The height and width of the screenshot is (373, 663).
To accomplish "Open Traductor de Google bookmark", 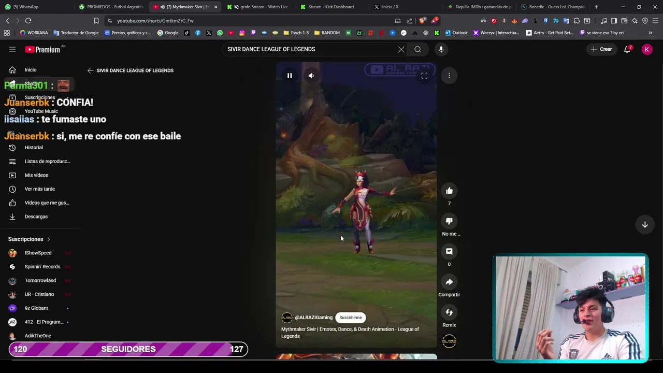I will pos(76,33).
